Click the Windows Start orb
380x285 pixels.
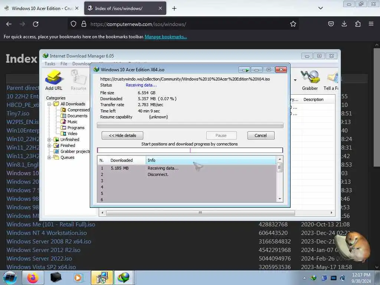10,278
